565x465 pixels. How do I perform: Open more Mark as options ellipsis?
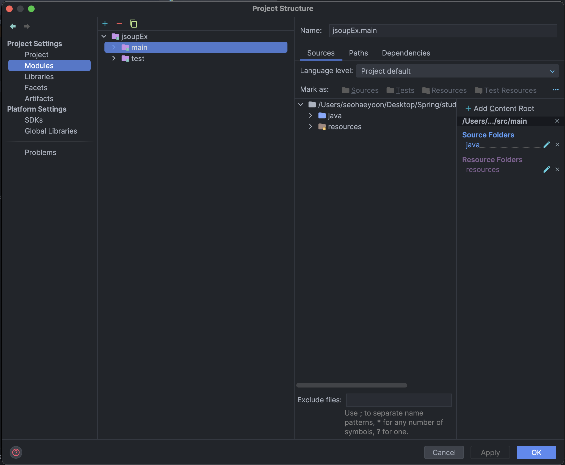(555, 90)
